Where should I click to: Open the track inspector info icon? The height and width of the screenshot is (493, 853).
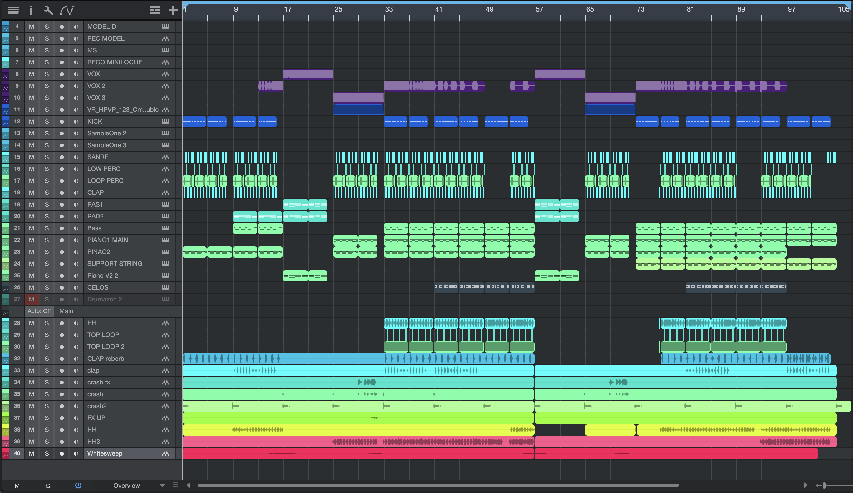click(31, 10)
